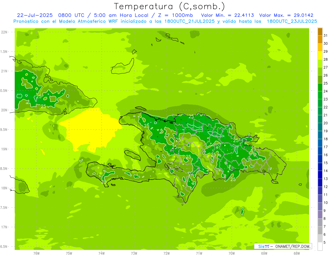Click the "75W" longitude axis label
This screenshot has height=257, width=333.
pyautogui.click(x=69, y=253)
